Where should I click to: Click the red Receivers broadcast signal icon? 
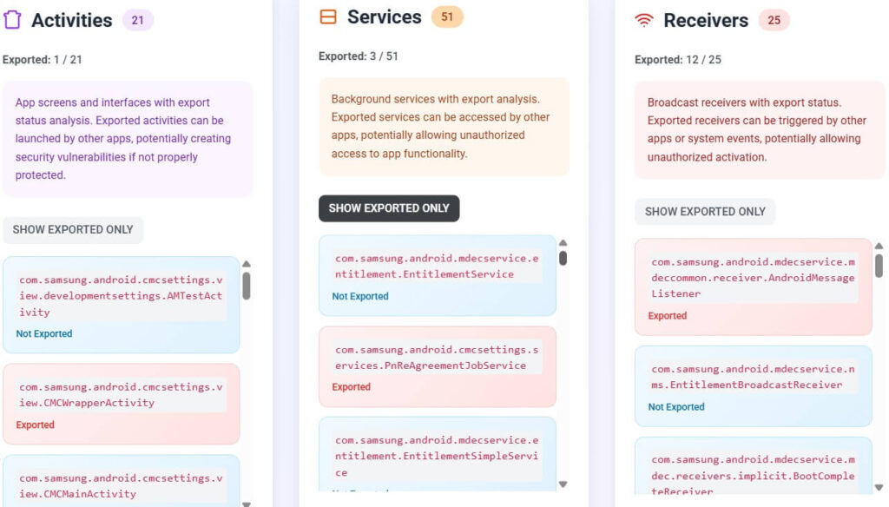(643, 19)
